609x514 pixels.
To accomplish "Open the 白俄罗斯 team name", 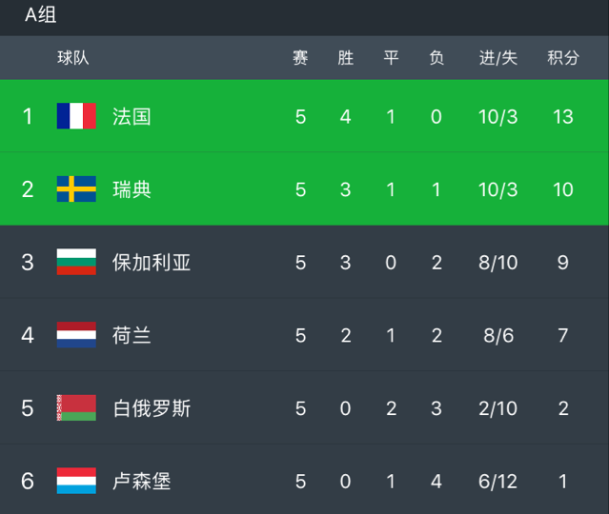I will tap(152, 408).
